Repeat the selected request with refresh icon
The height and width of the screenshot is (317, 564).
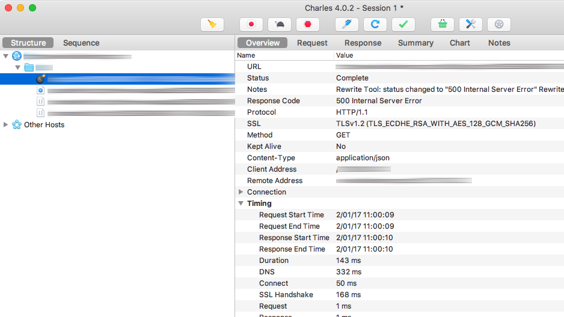(x=375, y=25)
